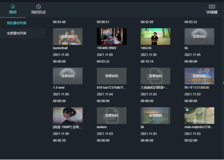Viewport: 224px width, 160px height.
Task: Open the 高清 1080P girl portrait thumbnail
Action: click(68, 115)
